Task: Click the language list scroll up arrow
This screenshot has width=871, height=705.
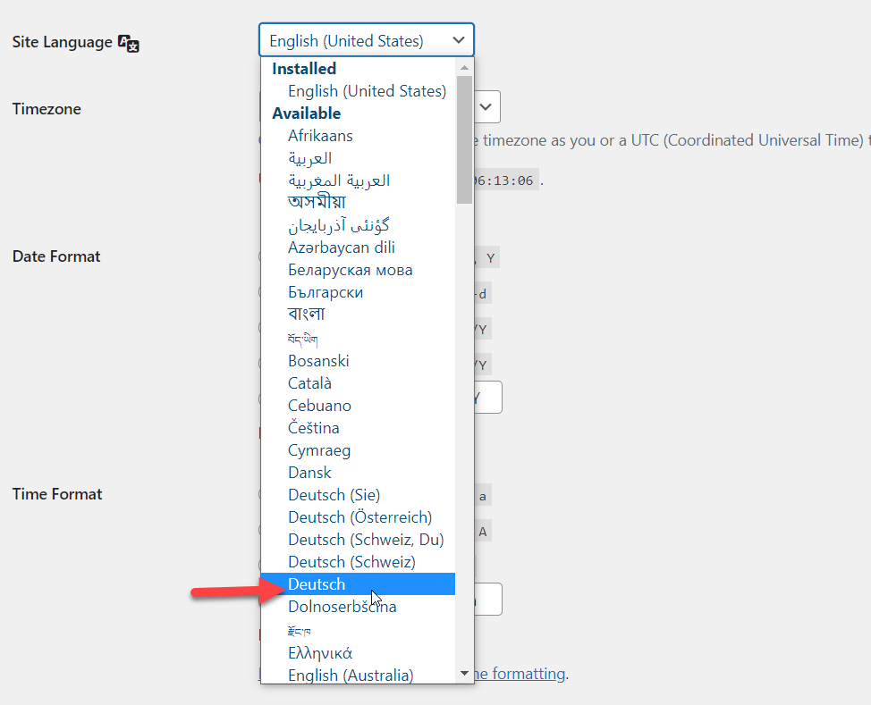Action: click(464, 67)
